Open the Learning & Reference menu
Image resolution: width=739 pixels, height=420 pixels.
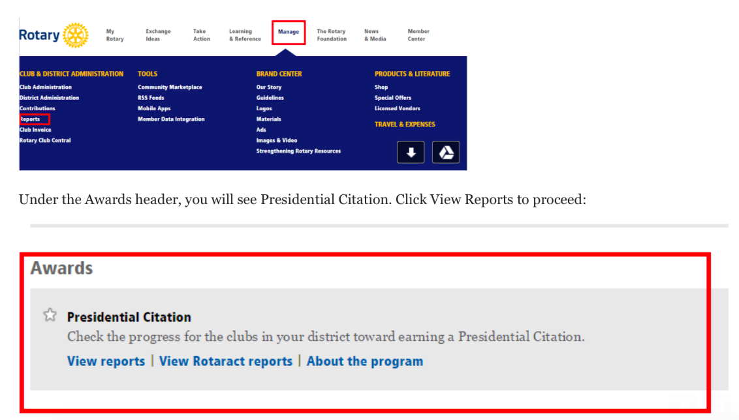(245, 35)
